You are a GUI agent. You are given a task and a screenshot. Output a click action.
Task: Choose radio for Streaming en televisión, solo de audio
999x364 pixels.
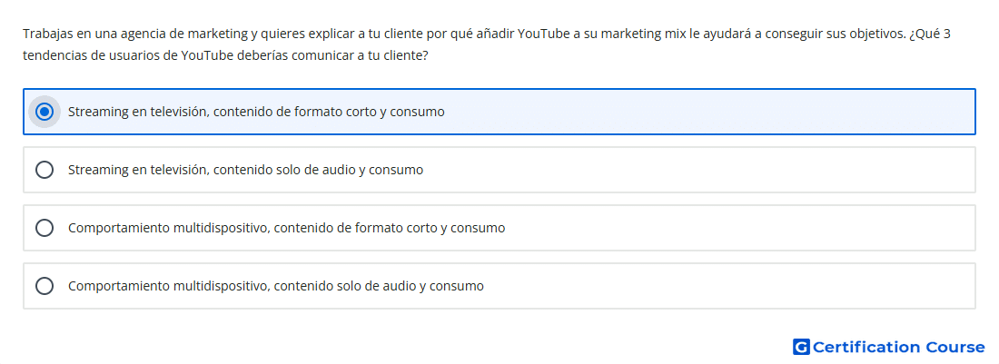coord(45,170)
